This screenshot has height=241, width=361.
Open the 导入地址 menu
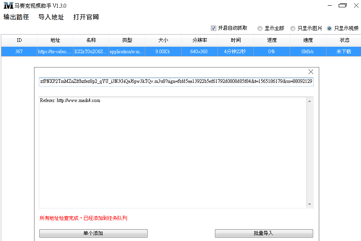pos(51,17)
